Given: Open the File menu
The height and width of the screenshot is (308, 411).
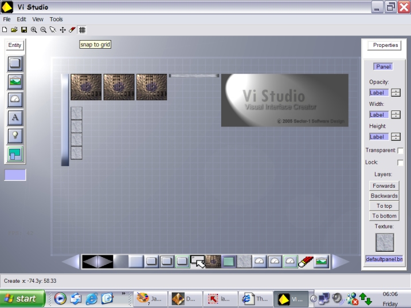Looking at the screenshot, I should click(x=7, y=19).
